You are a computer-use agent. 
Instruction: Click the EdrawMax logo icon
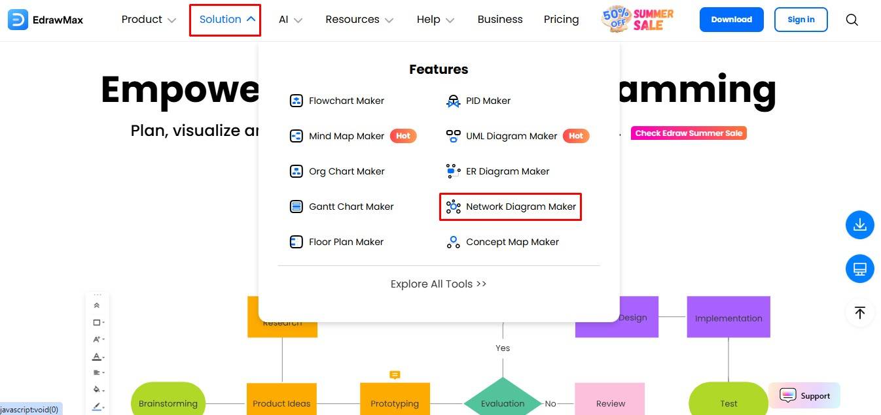coord(18,20)
